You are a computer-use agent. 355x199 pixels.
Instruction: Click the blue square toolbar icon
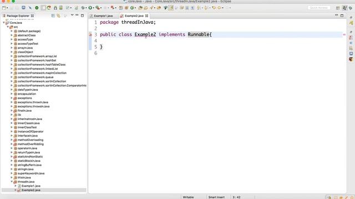[23, 8]
